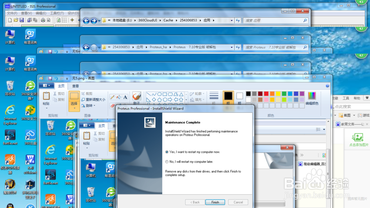Select the Eraser tool in Paint
The image size is (370, 208).
[x=112, y=106]
